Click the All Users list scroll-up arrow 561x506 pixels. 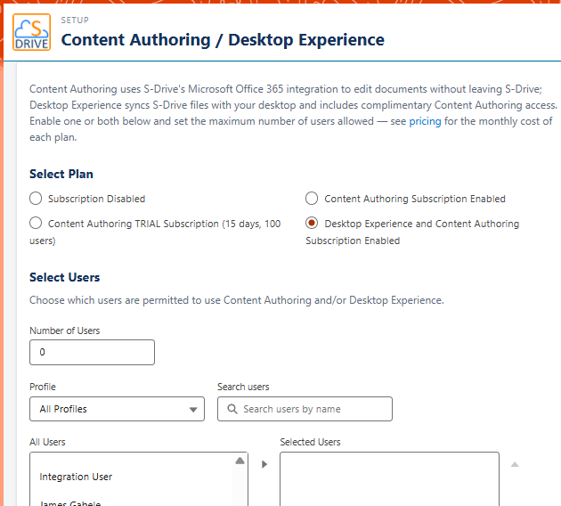click(x=240, y=461)
